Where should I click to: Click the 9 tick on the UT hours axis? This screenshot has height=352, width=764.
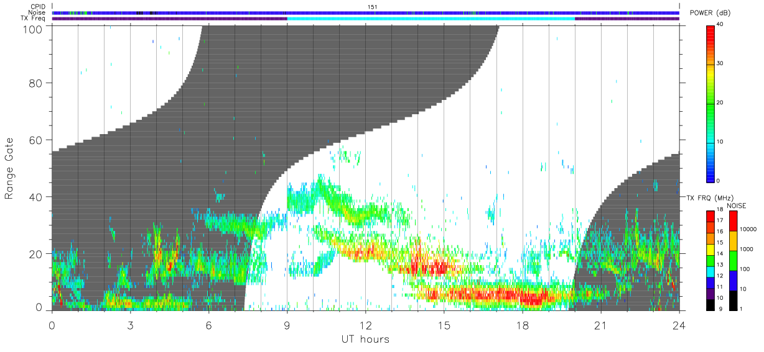click(x=287, y=324)
